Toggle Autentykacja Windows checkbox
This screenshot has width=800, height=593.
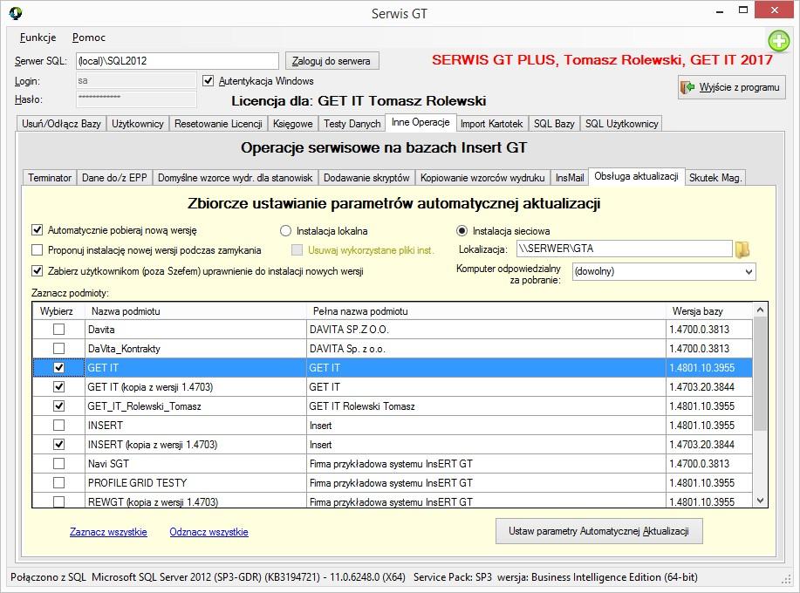[208, 80]
